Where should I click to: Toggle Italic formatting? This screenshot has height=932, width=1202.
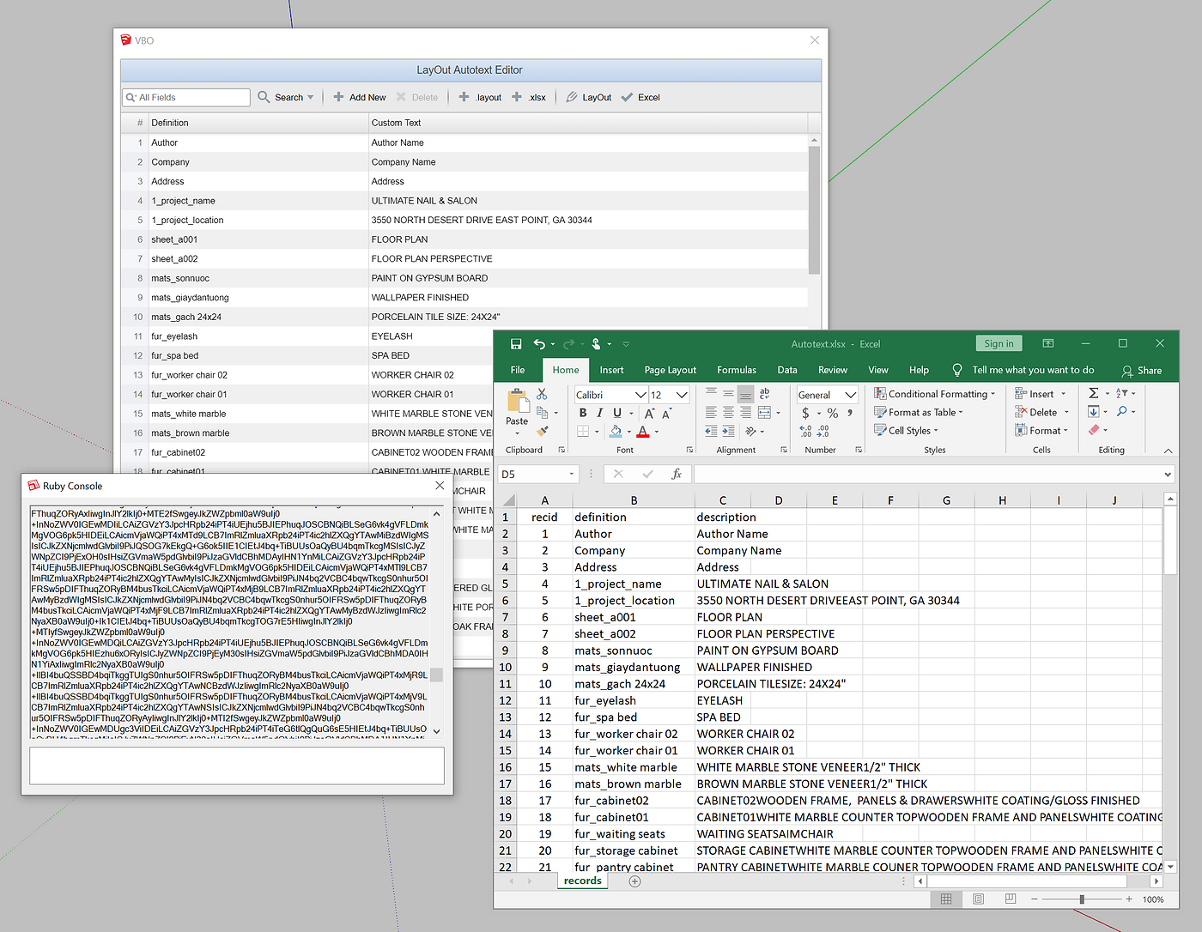[599, 413]
